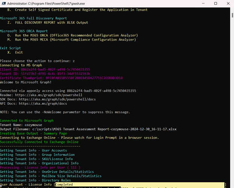Click 'Getting Tenant Info - User Accounts' line
The image size is (234, 188).
[33, 151]
